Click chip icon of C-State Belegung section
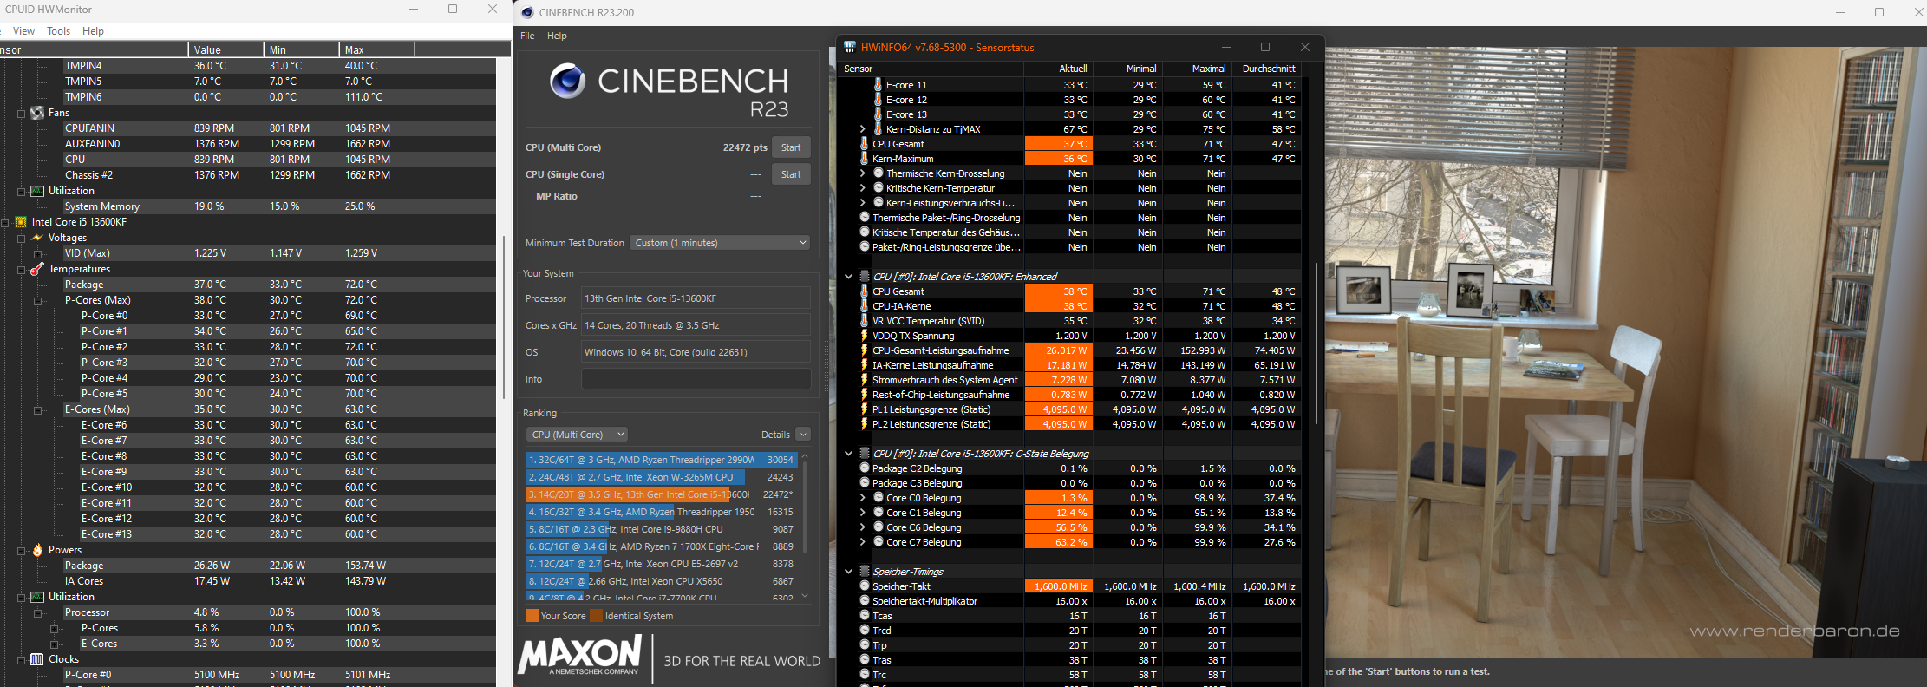The width and height of the screenshot is (1927, 687). point(865,454)
